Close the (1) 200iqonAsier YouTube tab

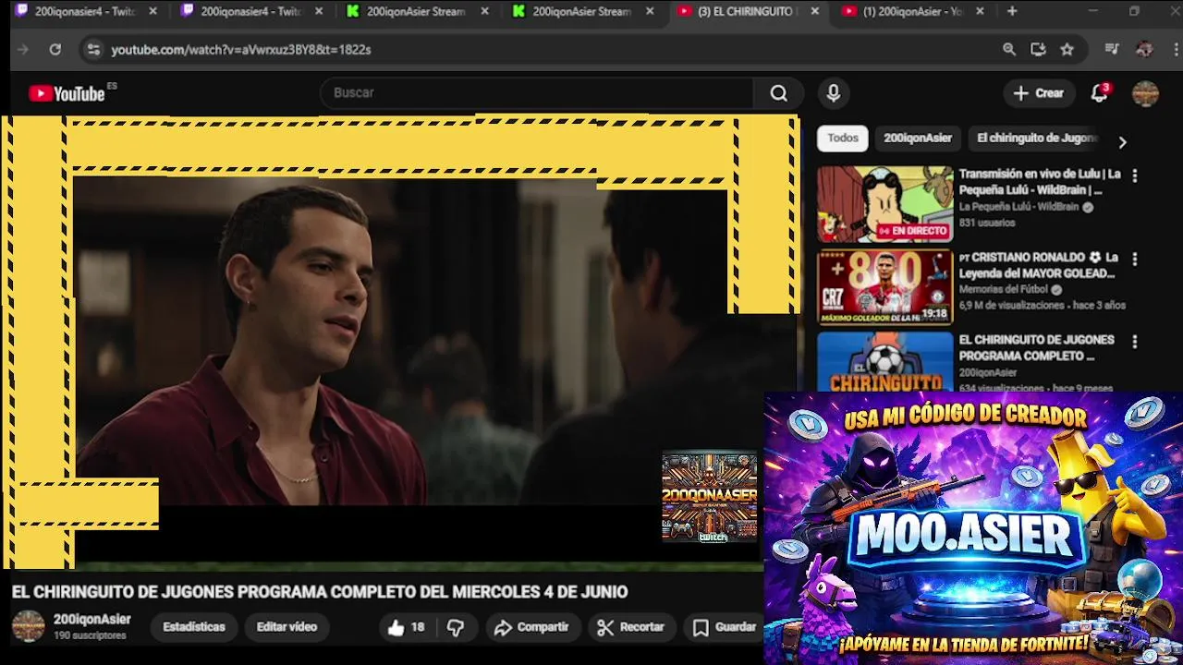click(x=980, y=11)
